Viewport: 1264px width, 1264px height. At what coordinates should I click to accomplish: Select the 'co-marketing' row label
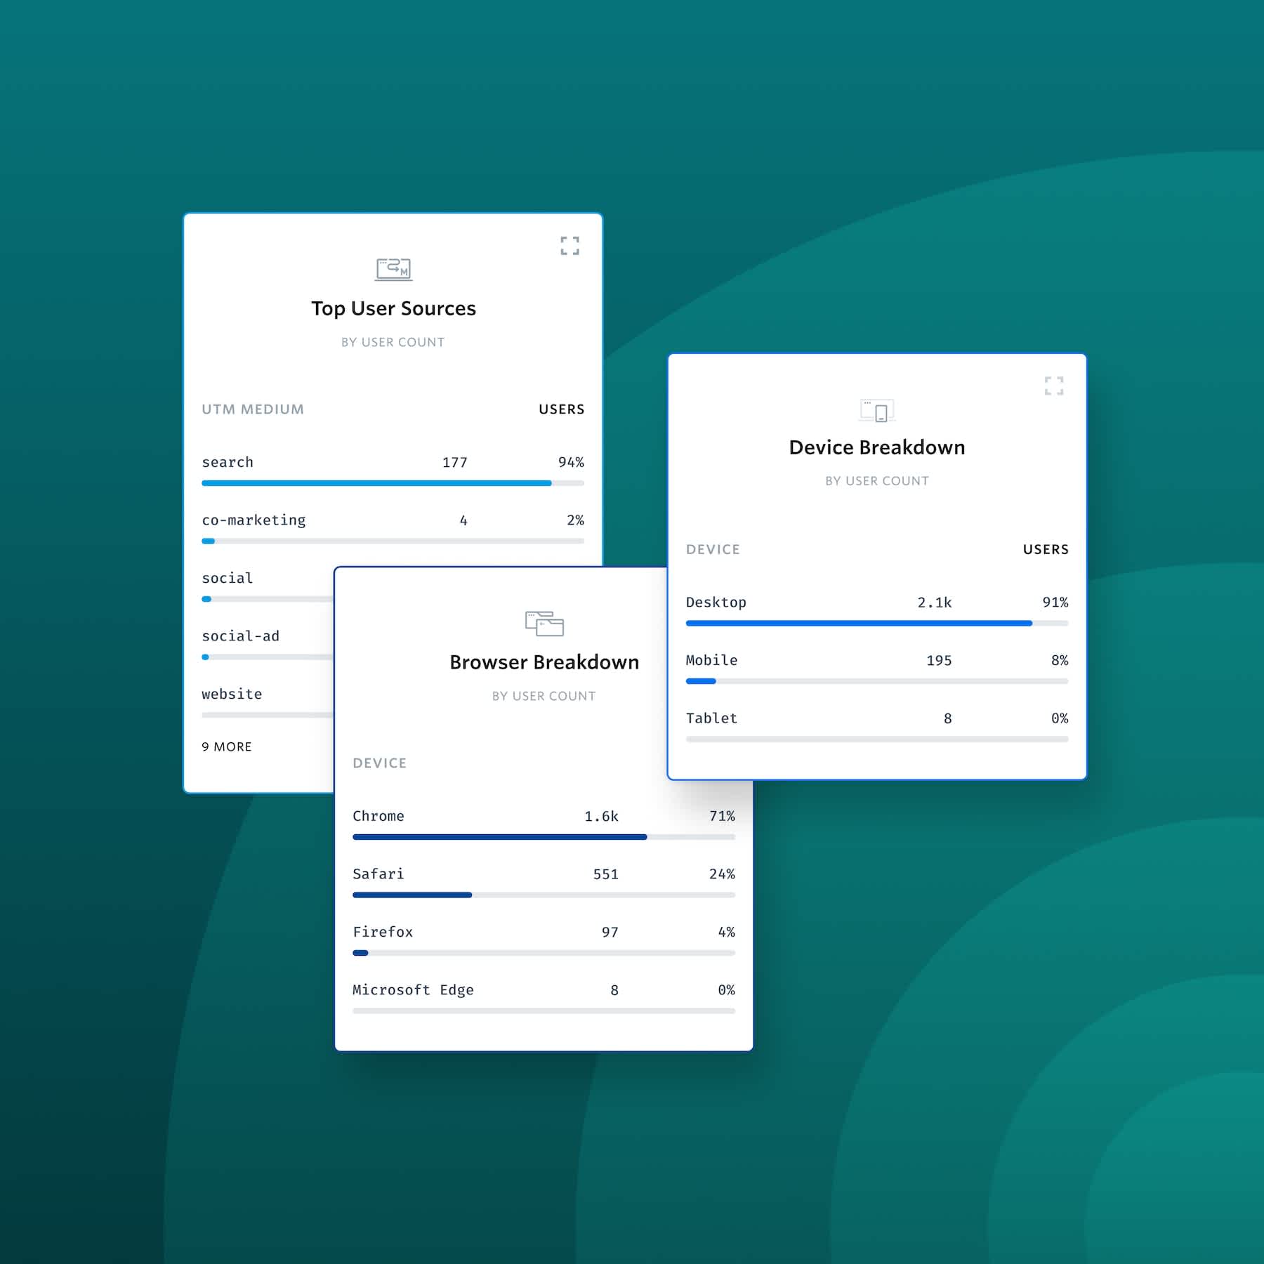coord(254,520)
